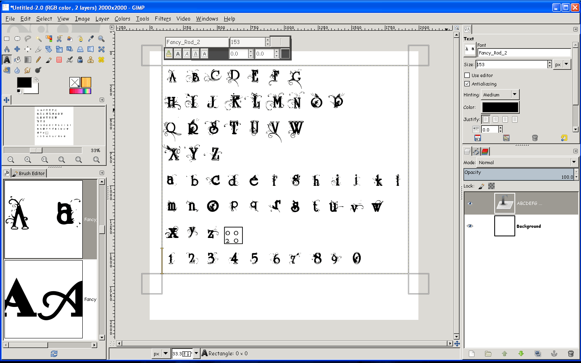
Task: Select the Measure compass tool
Action: tap(6, 49)
